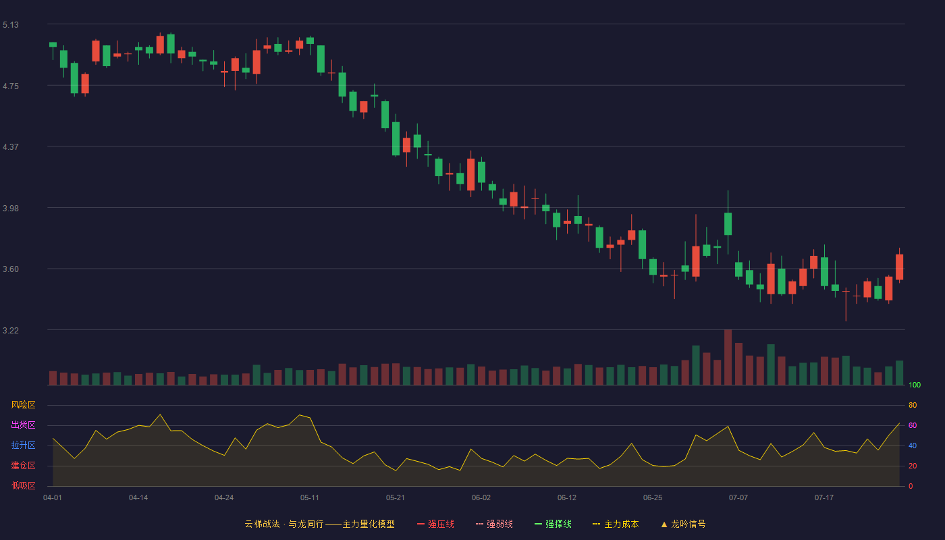Click the 4.37 price axis label
This screenshot has height=540, width=945.
pyautogui.click(x=11, y=147)
